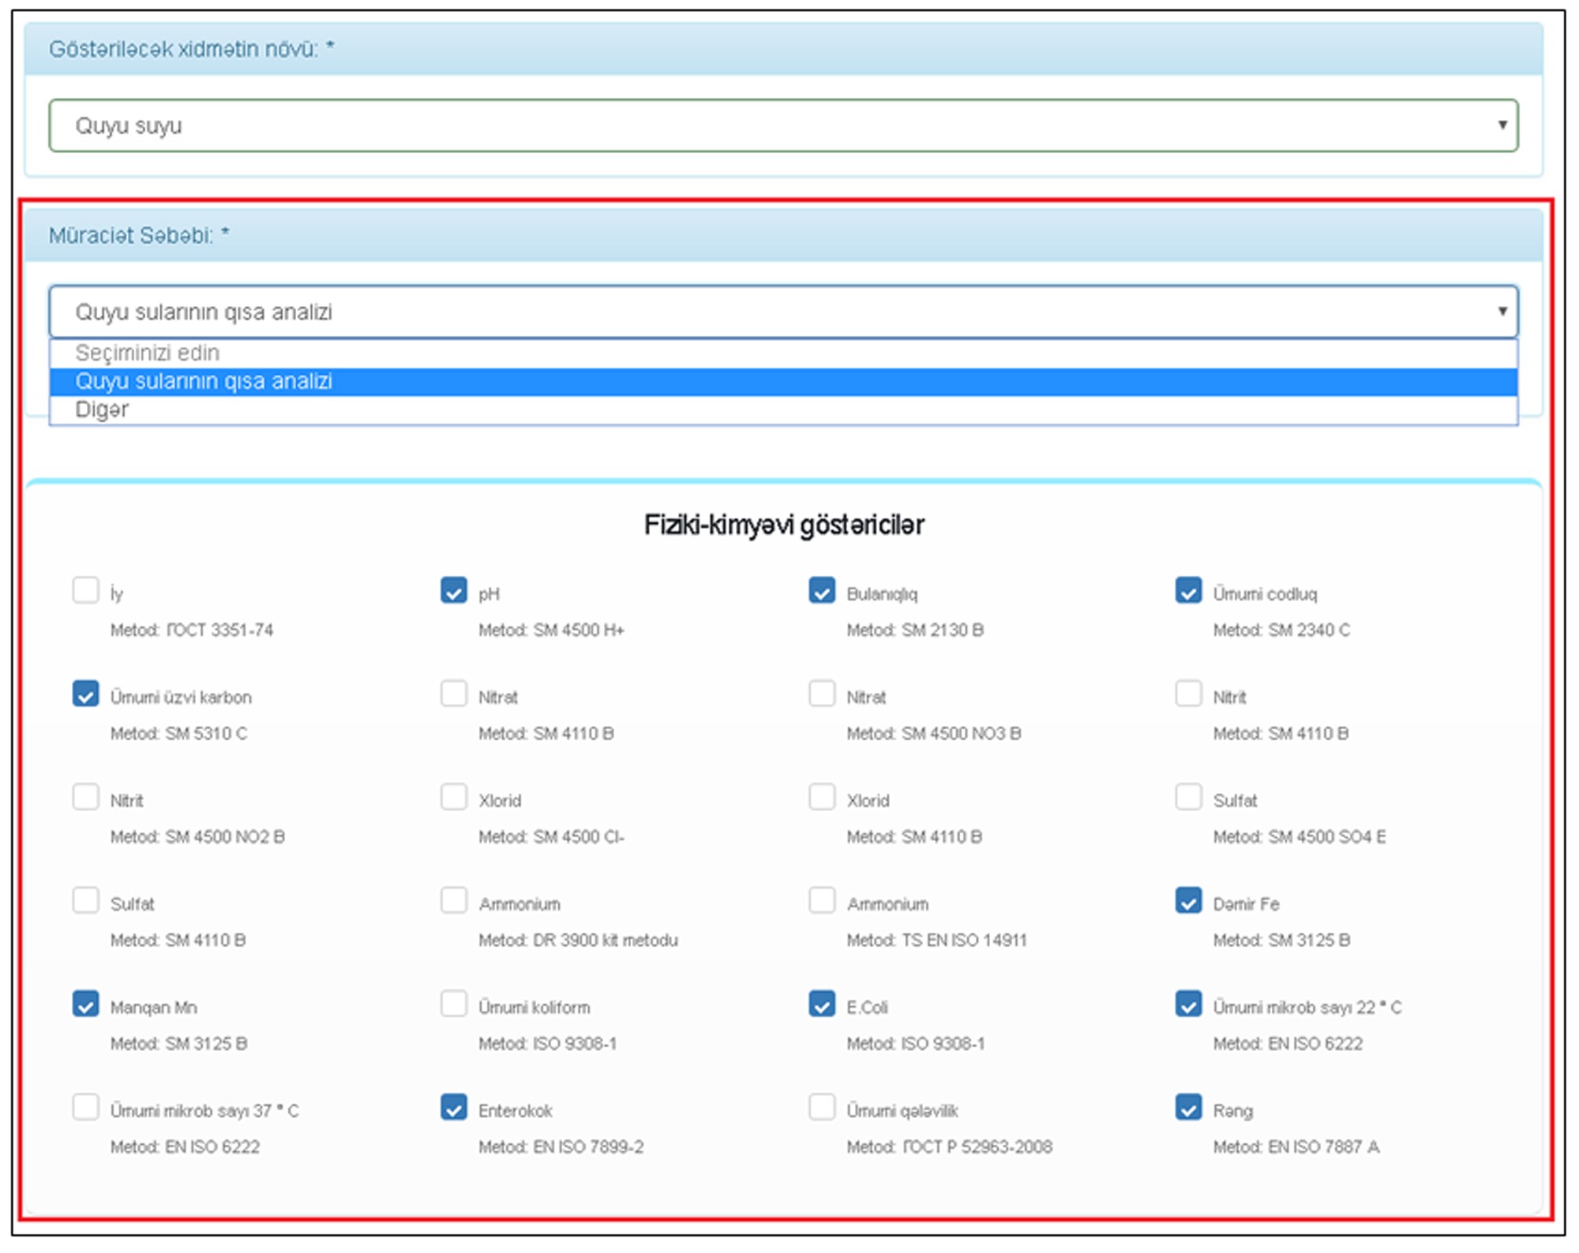Uncheck Ümumi üzvi karbon option
Screen dimensions: 1579x1253
click(85, 694)
